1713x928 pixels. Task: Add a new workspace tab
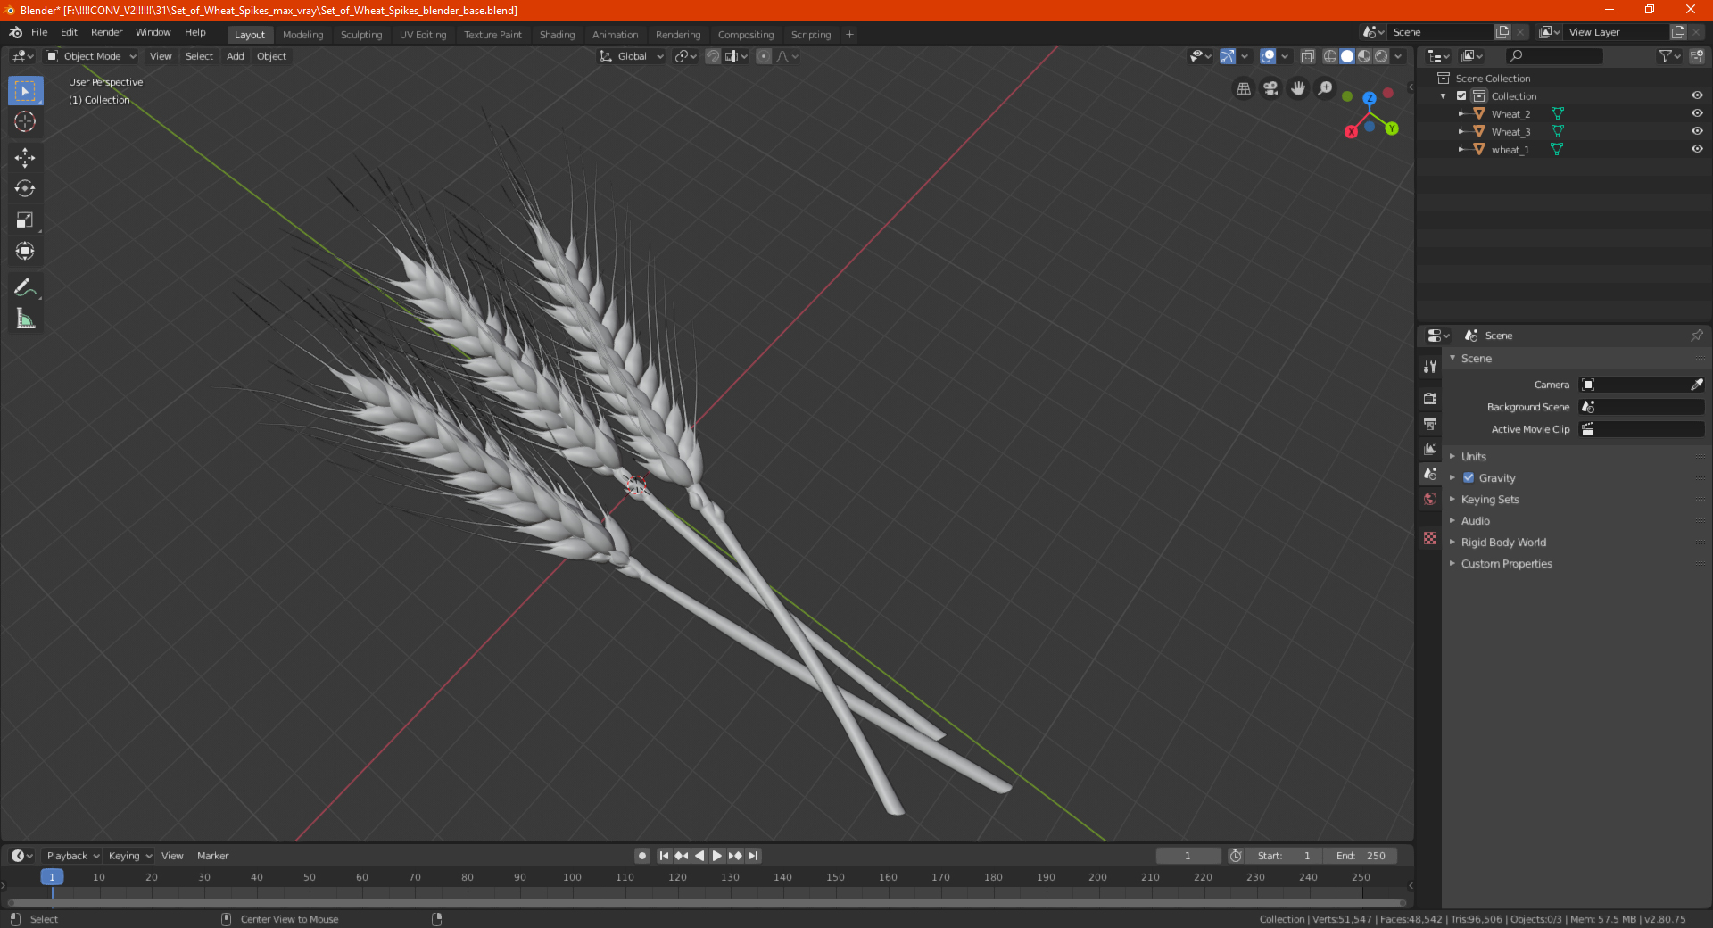pyautogui.click(x=849, y=35)
